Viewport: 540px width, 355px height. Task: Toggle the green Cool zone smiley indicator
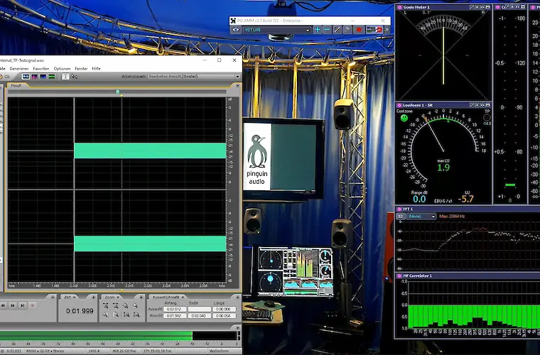[x=404, y=118]
